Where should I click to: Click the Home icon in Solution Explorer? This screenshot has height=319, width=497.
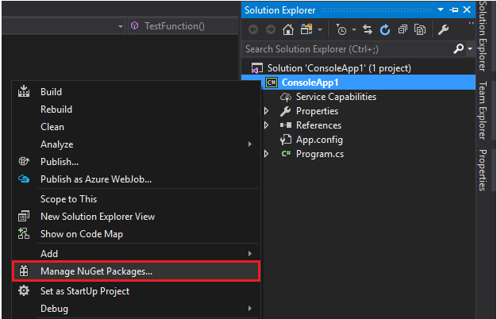click(x=288, y=29)
